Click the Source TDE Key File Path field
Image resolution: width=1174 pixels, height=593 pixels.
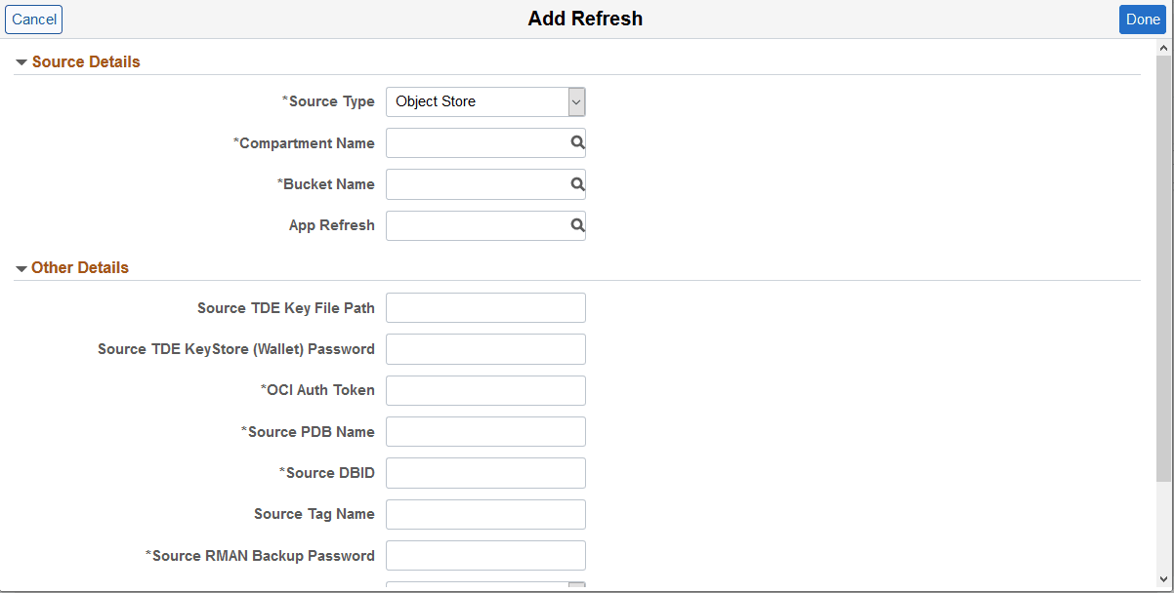[x=485, y=307]
